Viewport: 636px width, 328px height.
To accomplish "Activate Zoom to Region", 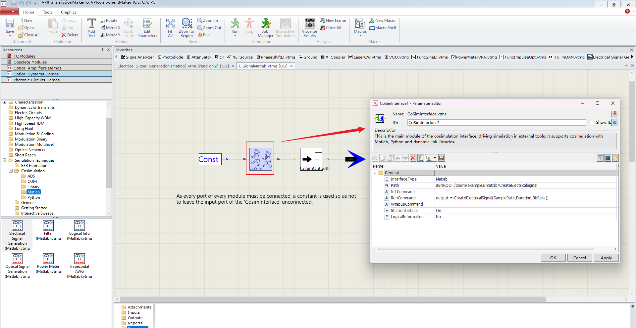I will (x=186, y=28).
